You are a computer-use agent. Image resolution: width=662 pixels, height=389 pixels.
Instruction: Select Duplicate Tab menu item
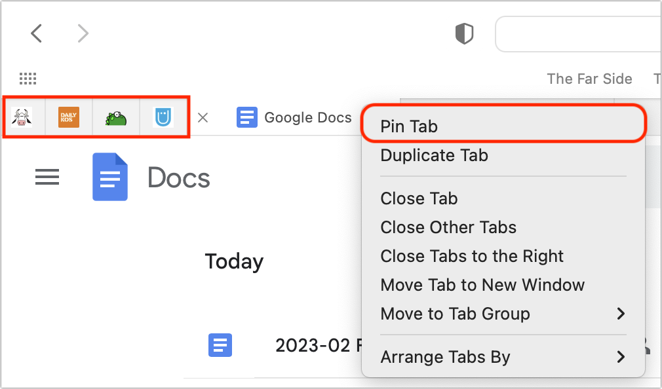pyautogui.click(x=503, y=155)
